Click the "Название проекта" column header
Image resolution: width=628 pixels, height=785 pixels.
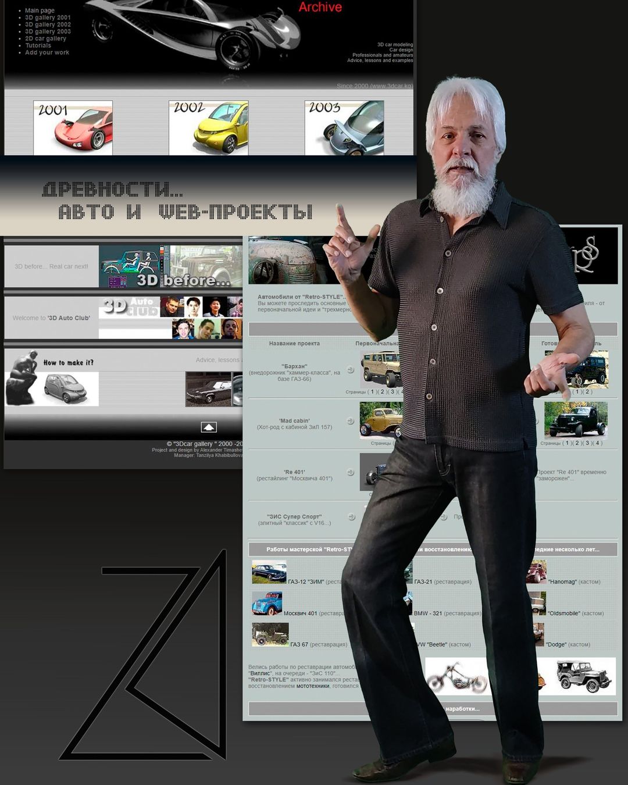(x=294, y=343)
